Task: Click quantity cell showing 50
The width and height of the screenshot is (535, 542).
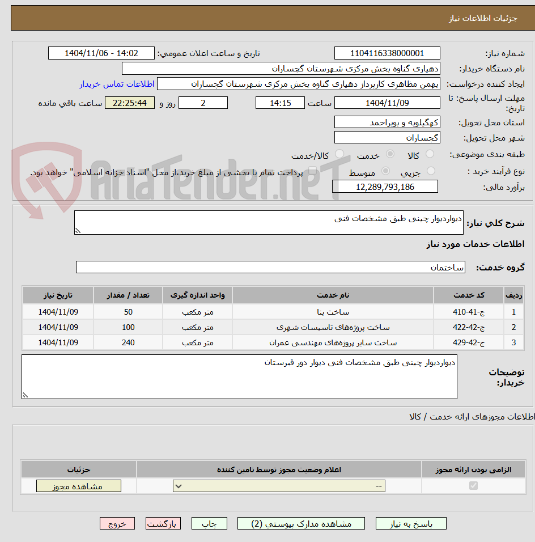Action: pos(128,312)
